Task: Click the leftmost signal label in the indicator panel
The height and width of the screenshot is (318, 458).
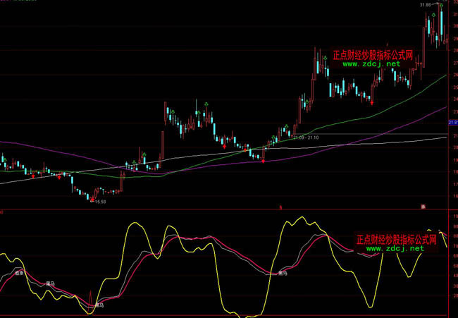Action: click(x=20, y=272)
